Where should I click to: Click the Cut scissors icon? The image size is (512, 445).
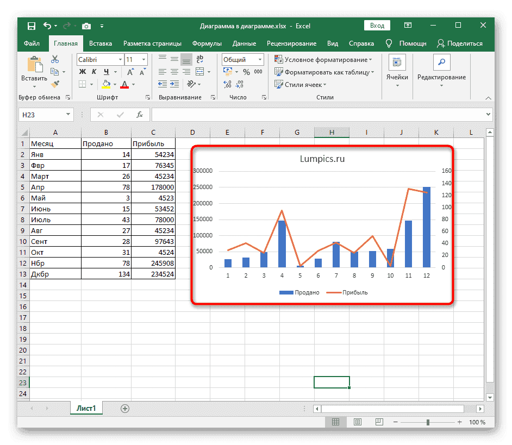55,60
